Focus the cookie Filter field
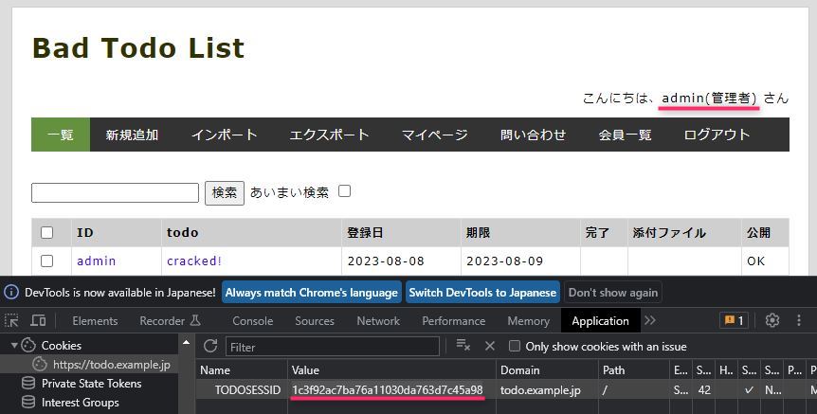Viewport: 817px width, 414px height. 333,347
